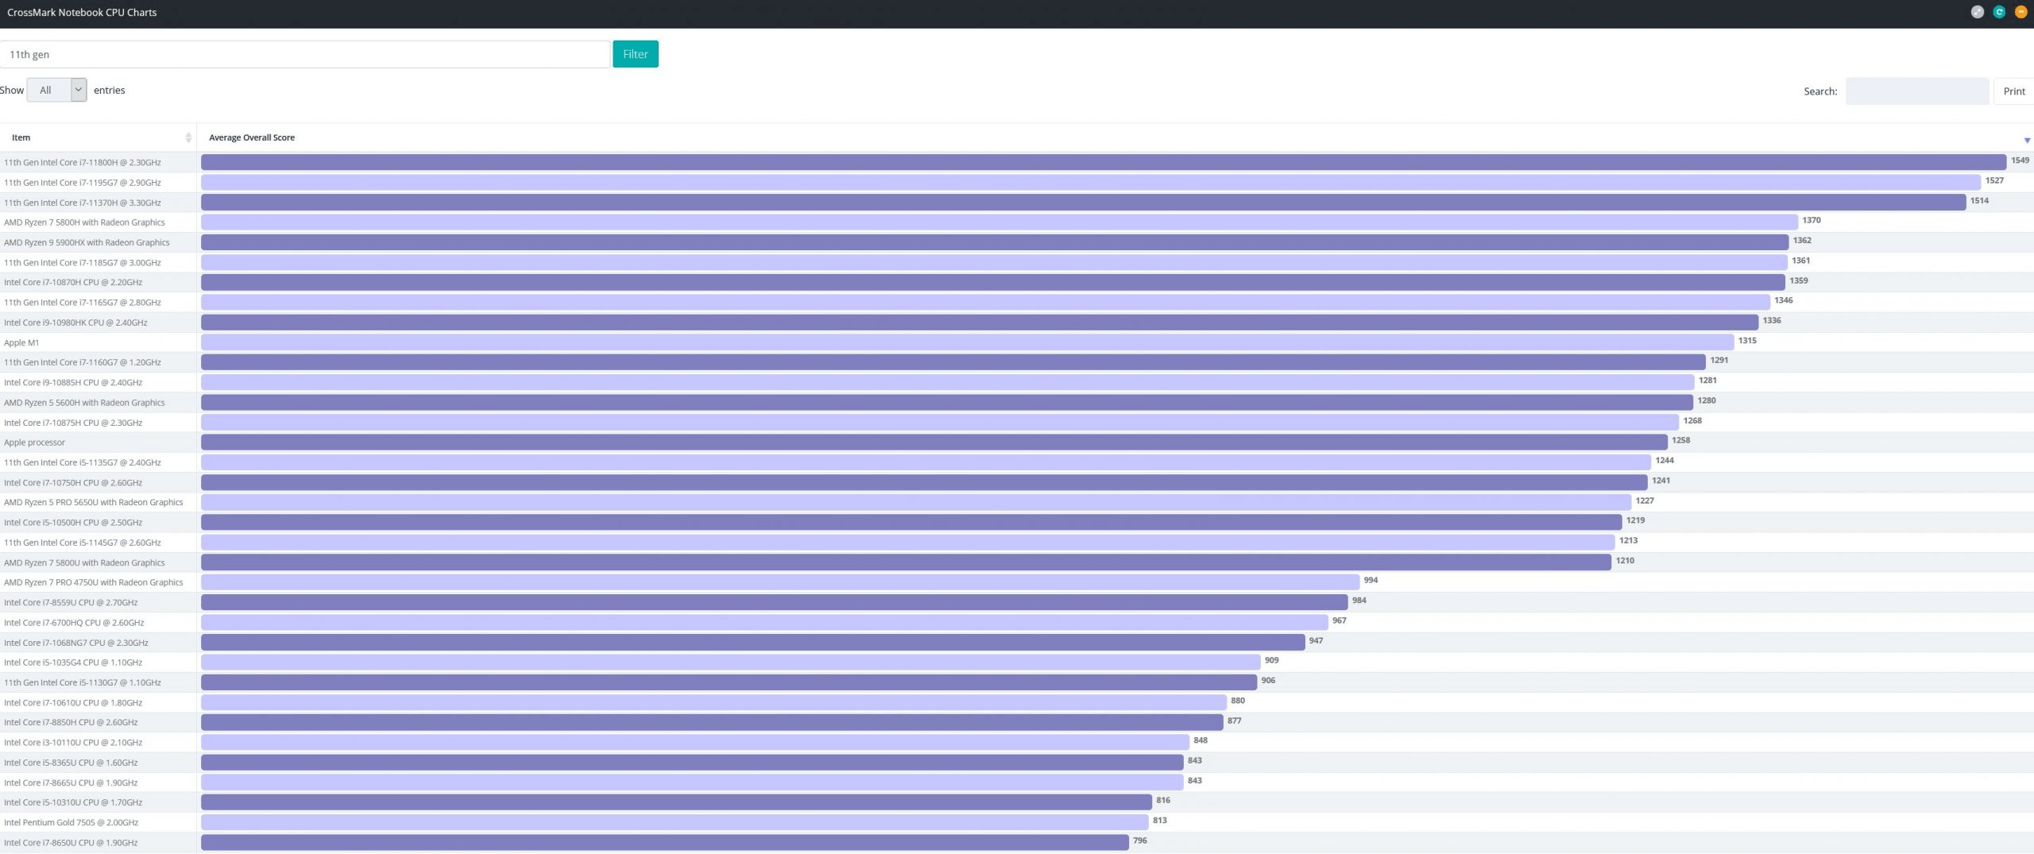This screenshot has width=2034, height=854.
Task: Click the Item column sort arrows
Action: tap(188, 137)
